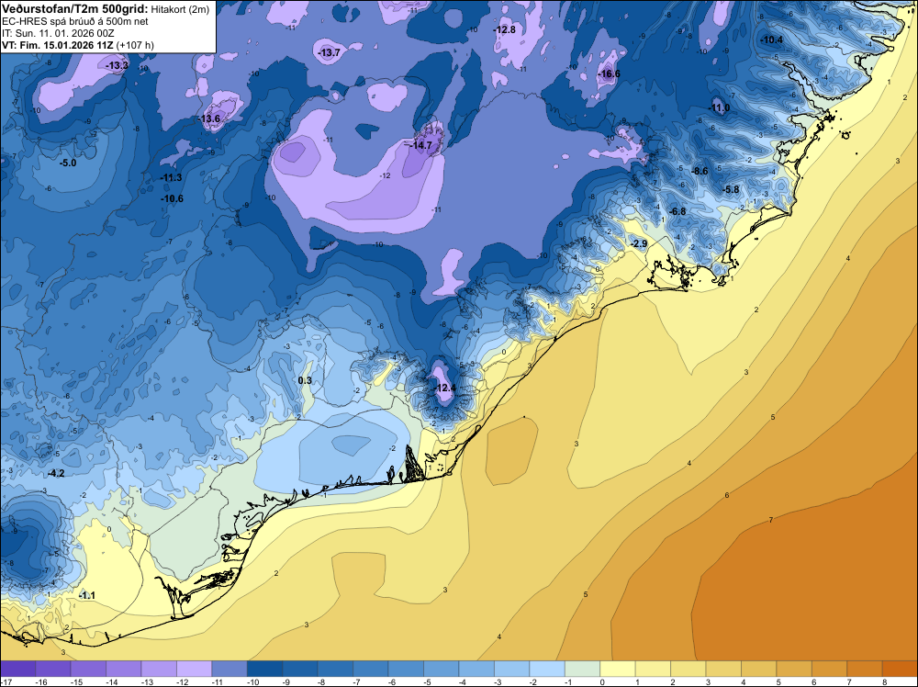Image resolution: width=918 pixels, height=687 pixels.
Task: Click the '0' legend scale label
Action: 600,681
